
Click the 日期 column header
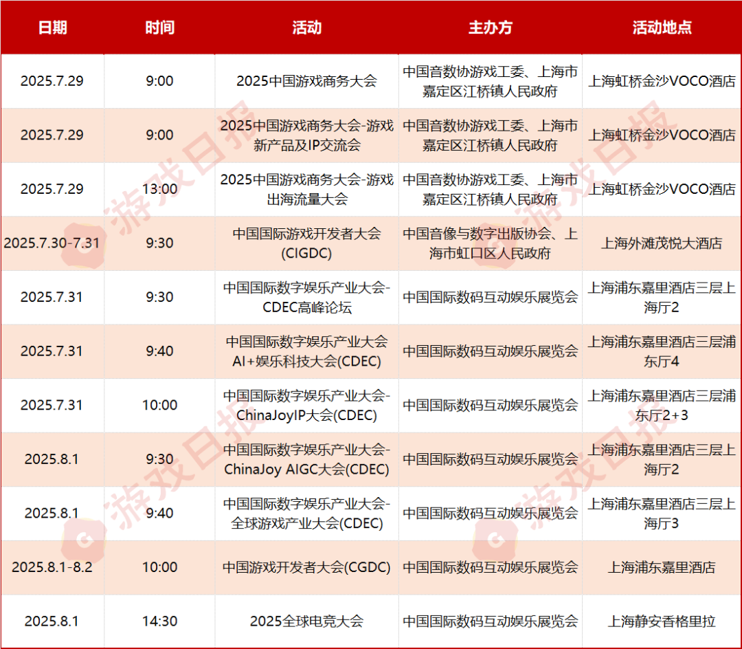52,27
